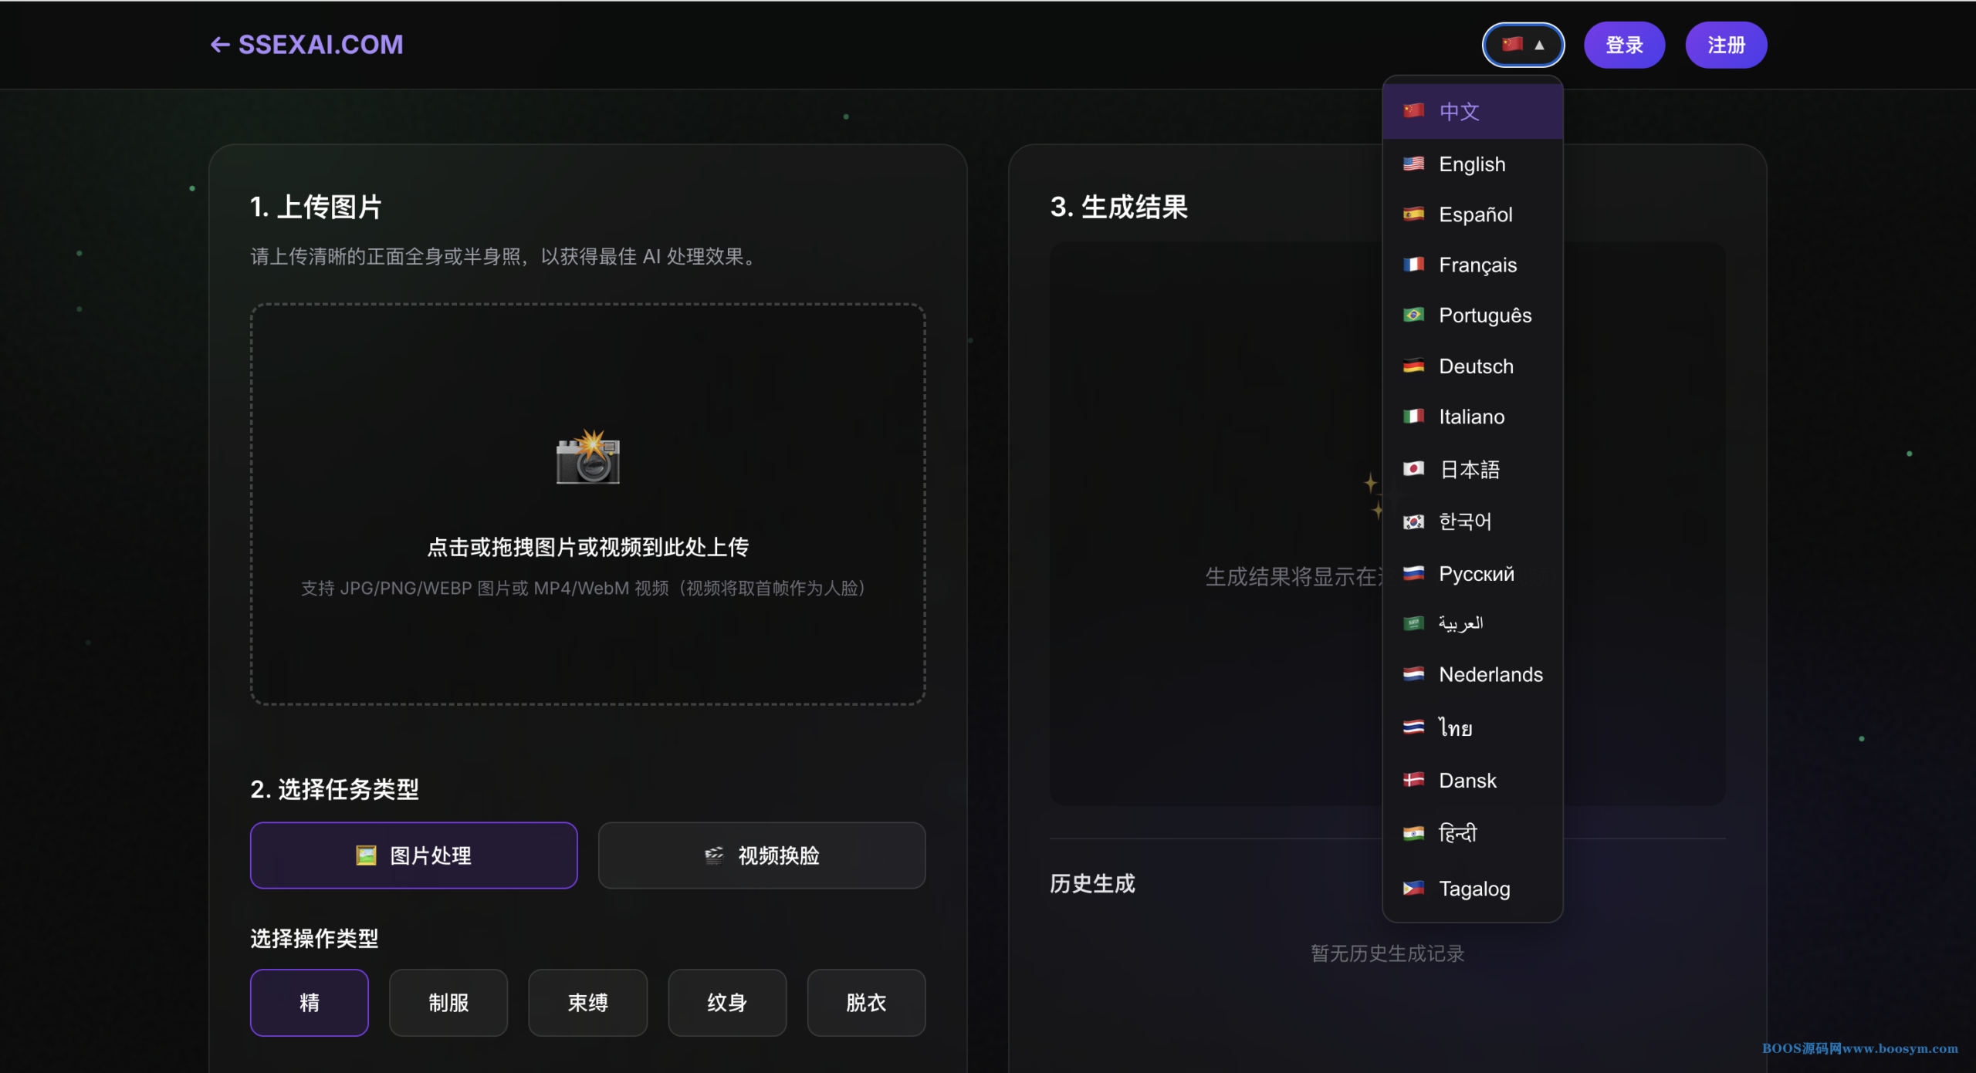This screenshot has width=1976, height=1073.
Task: Click the camera icon in the upload area
Action: click(x=588, y=457)
